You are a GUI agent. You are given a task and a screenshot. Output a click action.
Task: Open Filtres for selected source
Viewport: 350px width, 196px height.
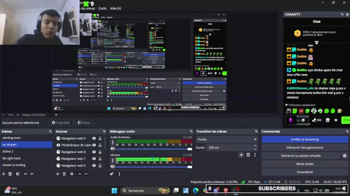pos(84,123)
